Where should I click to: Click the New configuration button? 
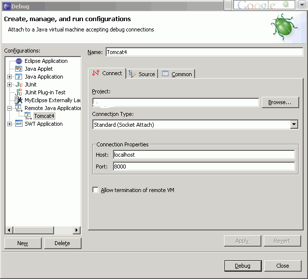pyautogui.click(x=23, y=243)
